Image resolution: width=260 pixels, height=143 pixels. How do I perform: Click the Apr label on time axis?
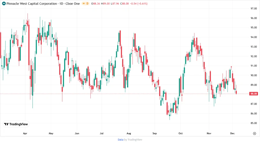coord(25,134)
